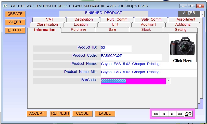Select the Information tab
Viewport: 207px width, 124px height.
(x=45, y=30)
